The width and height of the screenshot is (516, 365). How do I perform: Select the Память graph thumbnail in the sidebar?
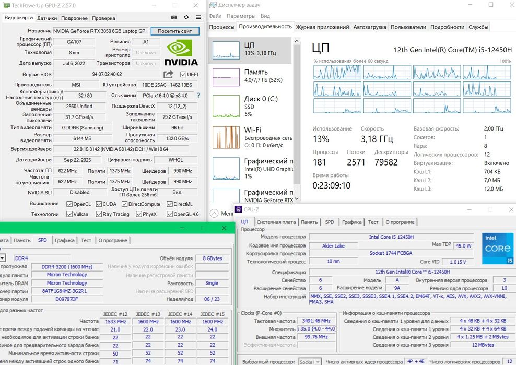(226, 77)
